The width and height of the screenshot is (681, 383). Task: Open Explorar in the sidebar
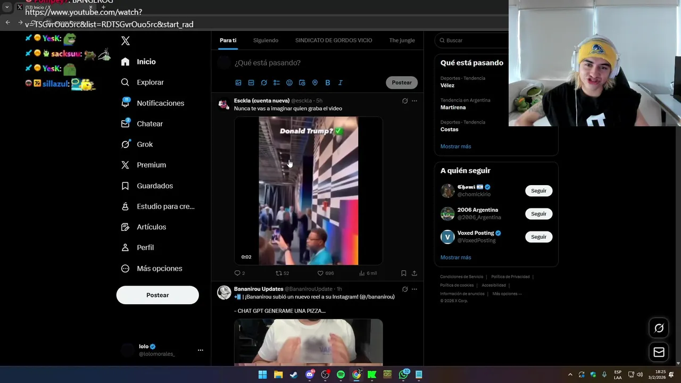click(143, 82)
